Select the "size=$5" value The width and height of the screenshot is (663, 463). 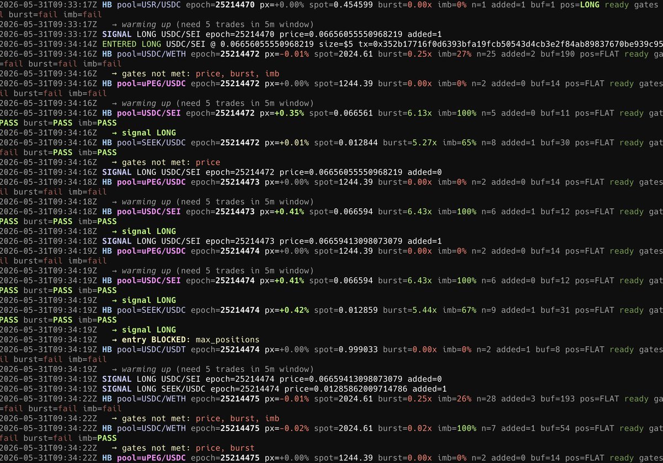pyautogui.click(x=335, y=44)
